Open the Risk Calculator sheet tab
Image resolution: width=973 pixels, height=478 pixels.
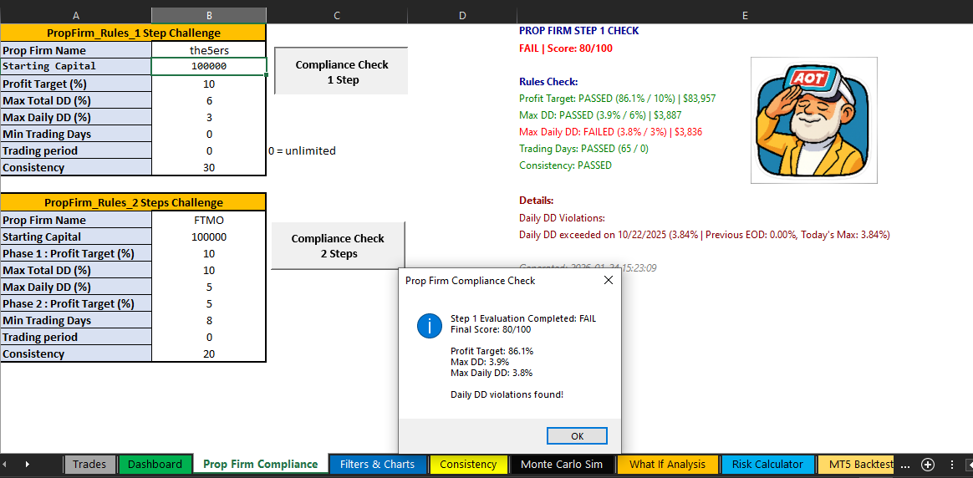pyautogui.click(x=767, y=464)
